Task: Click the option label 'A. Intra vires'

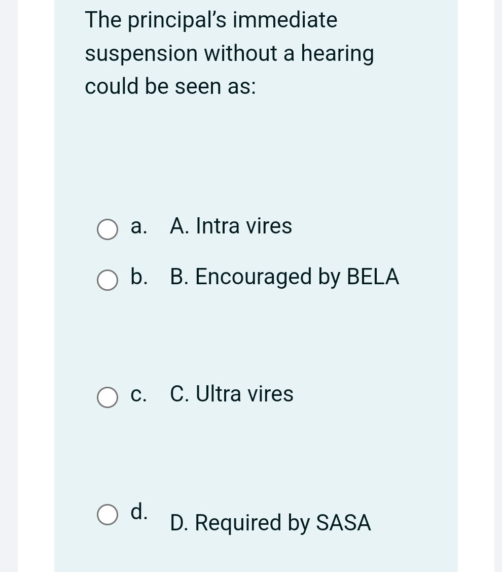Action: coord(231,226)
